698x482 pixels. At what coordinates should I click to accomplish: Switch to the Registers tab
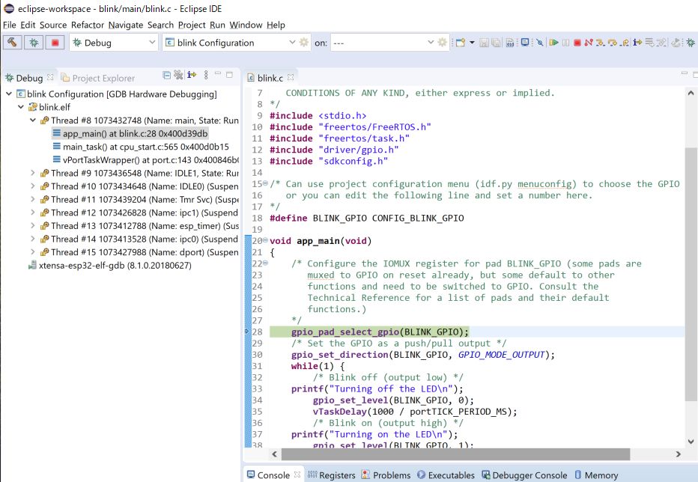(332, 475)
